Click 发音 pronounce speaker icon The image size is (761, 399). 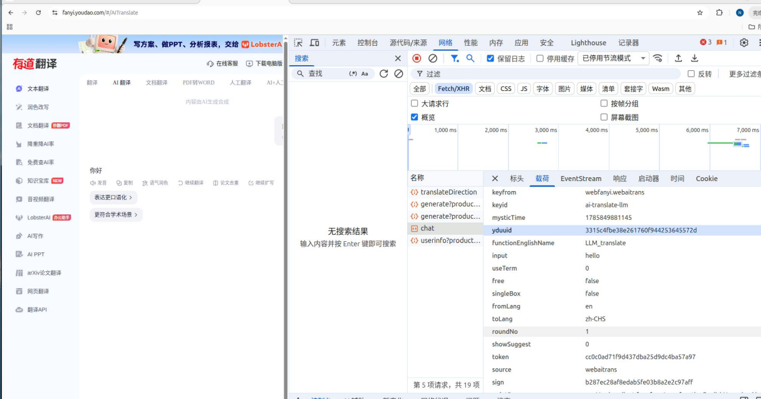(98, 183)
